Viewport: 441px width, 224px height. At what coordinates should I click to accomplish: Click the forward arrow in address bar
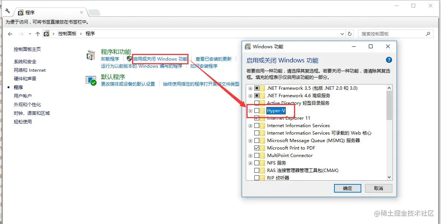[x=21, y=34]
